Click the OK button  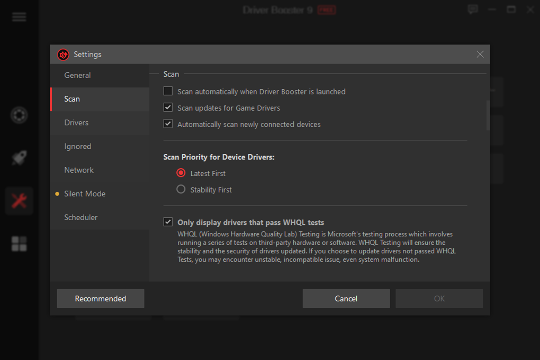439,298
